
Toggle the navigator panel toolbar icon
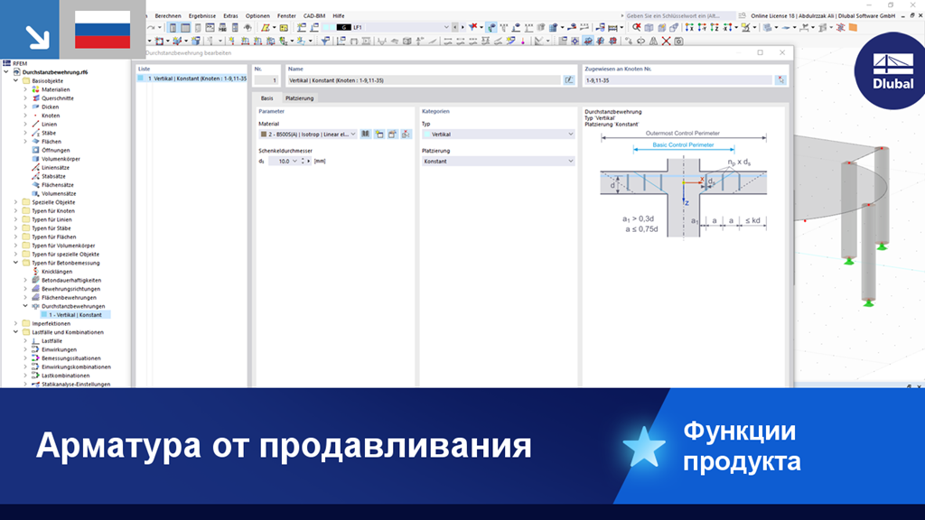[x=173, y=27]
